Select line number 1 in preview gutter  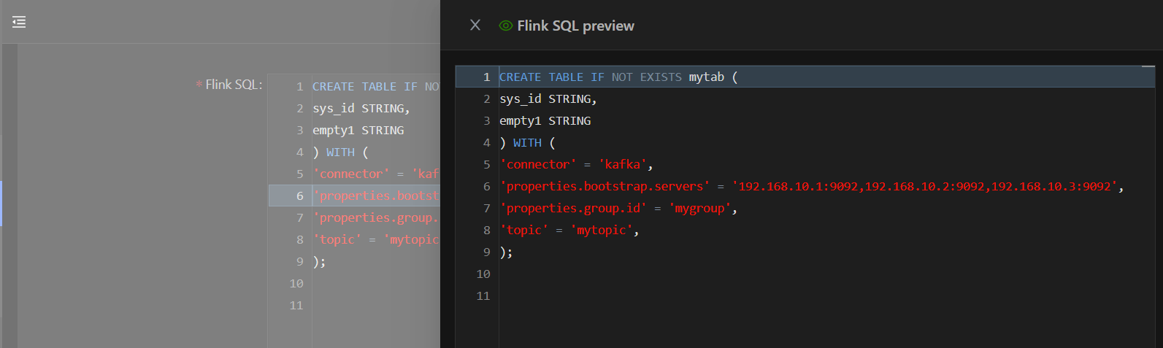(486, 77)
